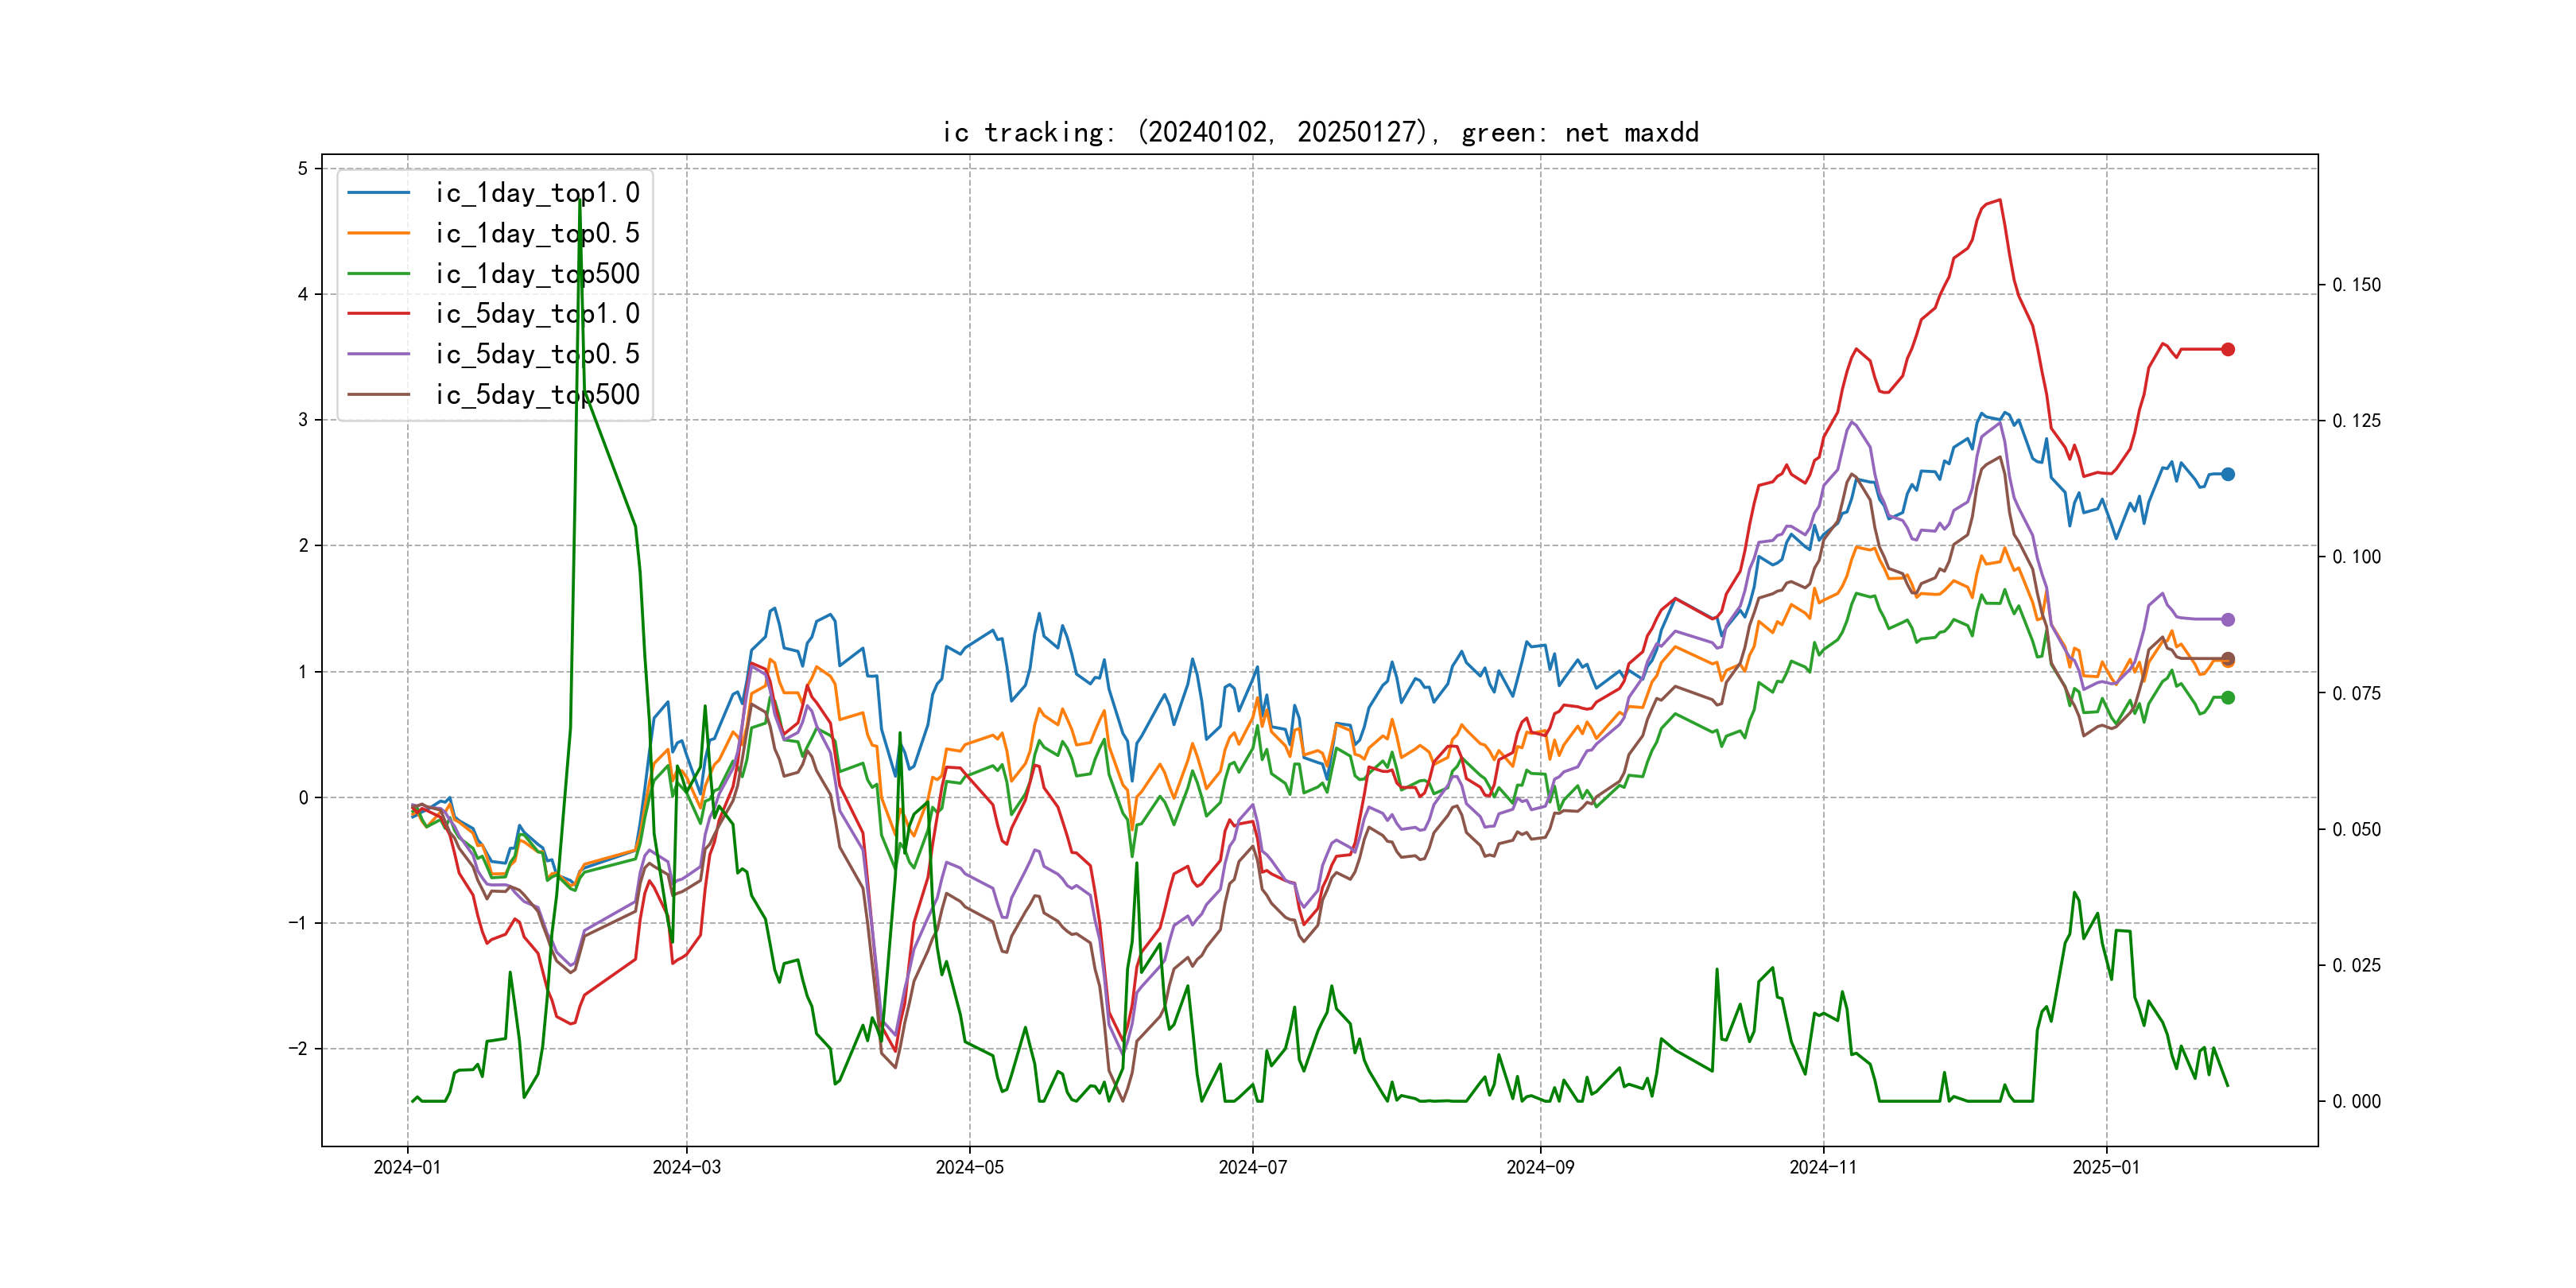Click the red end-point dot marker
The height and width of the screenshot is (1288, 2576).
(2228, 349)
